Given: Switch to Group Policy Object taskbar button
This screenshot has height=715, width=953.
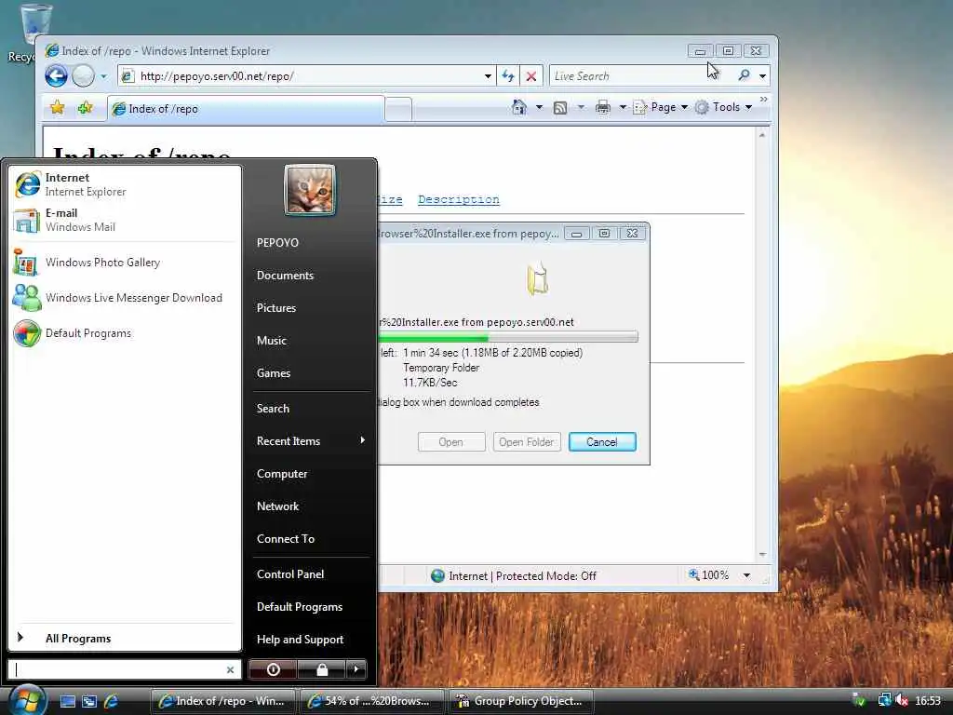Looking at the screenshot, I should click(522, 701).
